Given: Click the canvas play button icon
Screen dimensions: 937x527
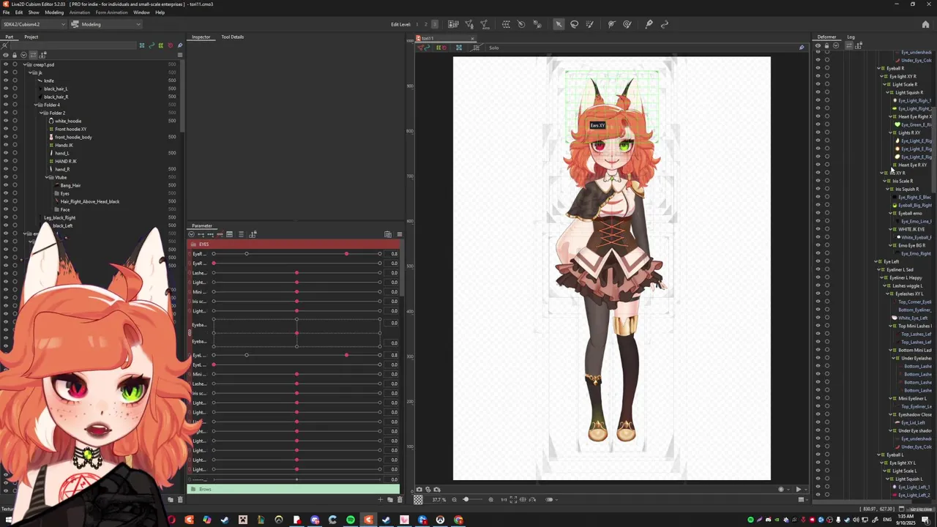Looking at the screenshot, I should (798, 489).
